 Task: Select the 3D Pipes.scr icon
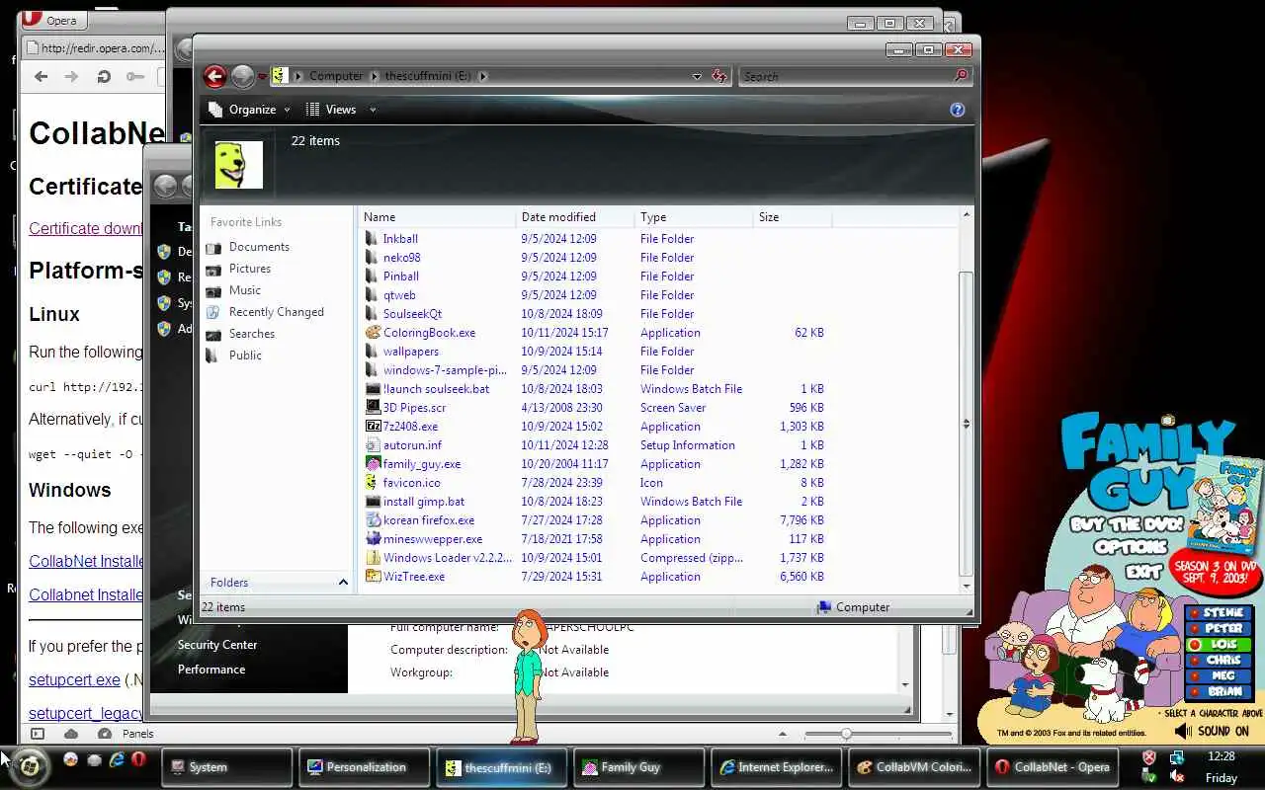[x=373, y=407]
